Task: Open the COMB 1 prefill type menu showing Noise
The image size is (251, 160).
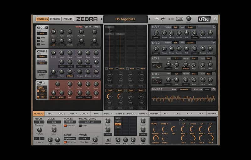Action: [x=42, y=63]
